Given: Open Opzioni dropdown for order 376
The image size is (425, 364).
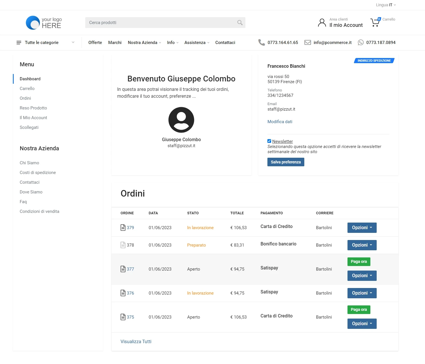Looking at the screenshot, I should coord(362,293).
